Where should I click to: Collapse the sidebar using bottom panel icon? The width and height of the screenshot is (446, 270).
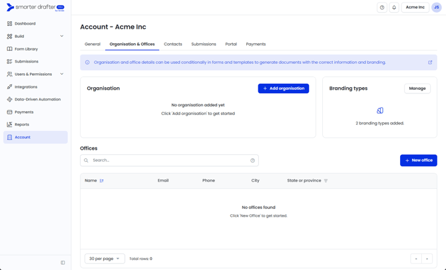tap(63, 263)
